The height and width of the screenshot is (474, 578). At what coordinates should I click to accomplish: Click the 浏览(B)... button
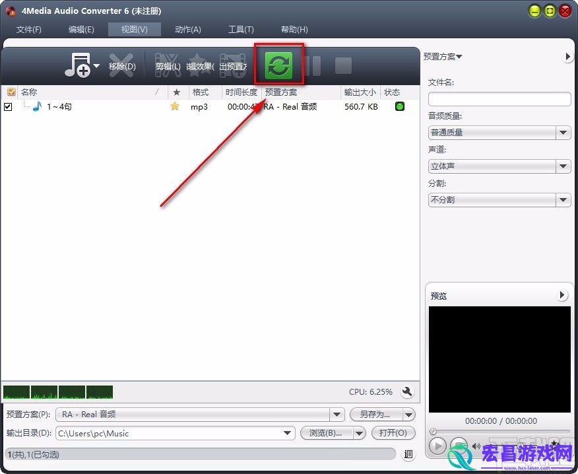(x=326, y=433)
